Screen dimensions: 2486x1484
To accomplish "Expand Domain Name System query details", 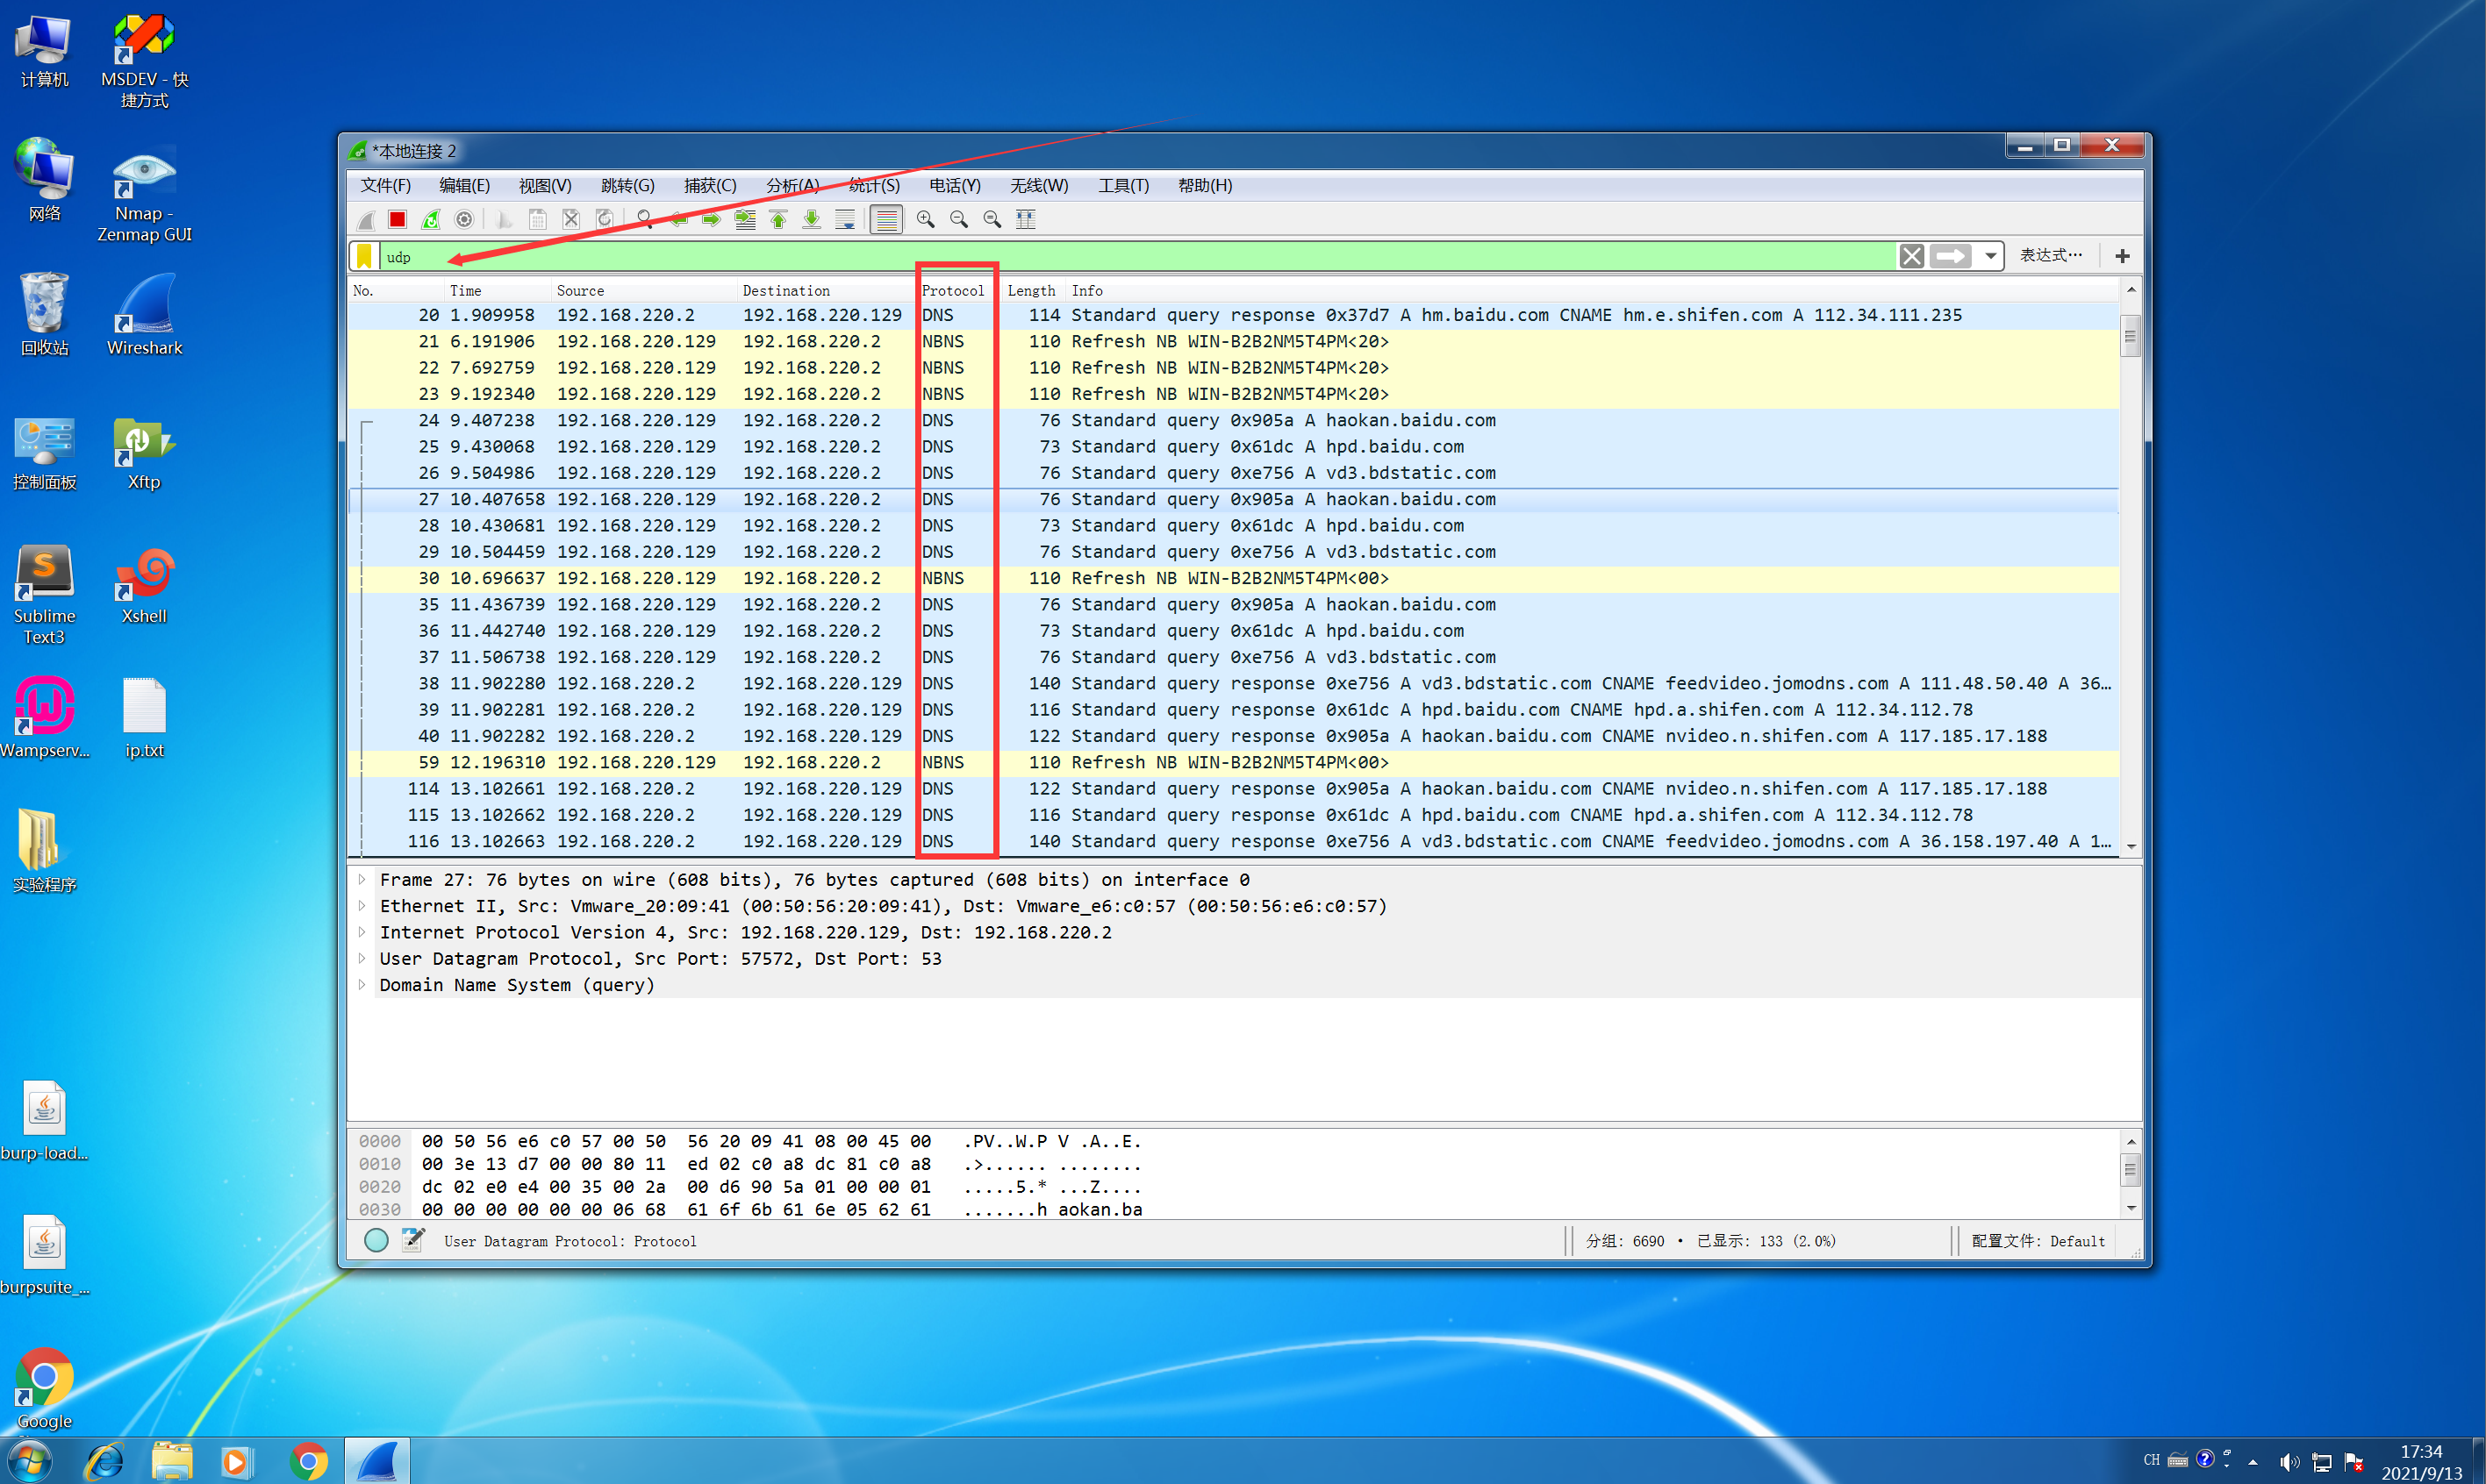I will coord(362,985).
